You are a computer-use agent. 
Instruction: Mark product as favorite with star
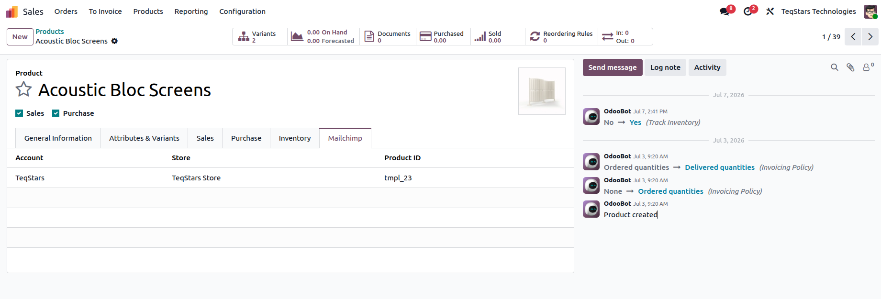(23, 89)
